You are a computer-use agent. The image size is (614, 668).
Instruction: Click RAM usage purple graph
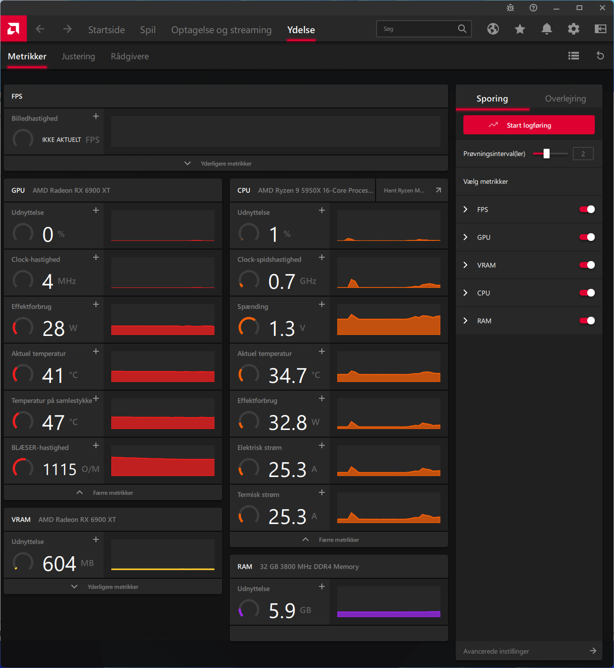point(389,602)
